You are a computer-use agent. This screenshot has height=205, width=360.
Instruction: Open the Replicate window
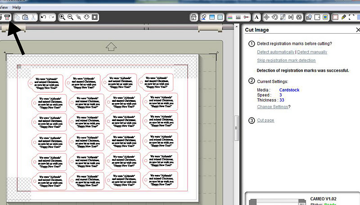(x=299, y=17)
